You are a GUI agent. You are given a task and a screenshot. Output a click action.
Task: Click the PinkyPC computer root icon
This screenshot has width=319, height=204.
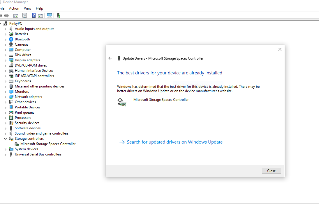[x=6, y=24]
